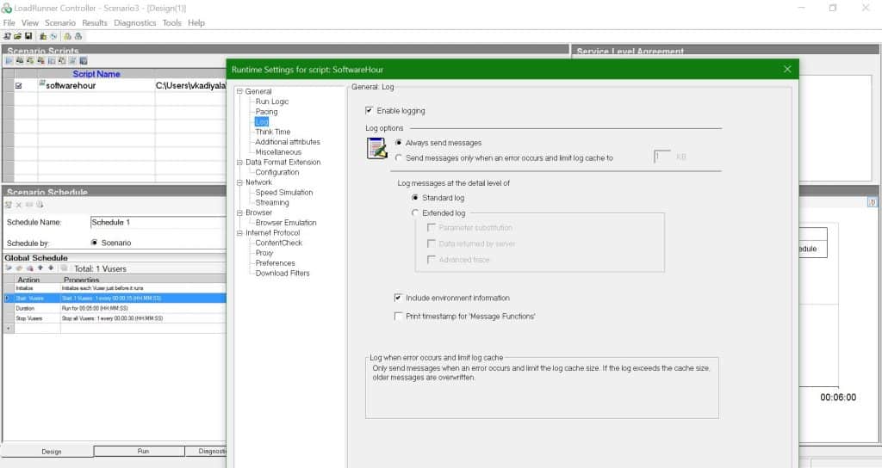Toggle Include environment information checkbox
This screenshot has width=882, height=468.
(x=398, y=297)
